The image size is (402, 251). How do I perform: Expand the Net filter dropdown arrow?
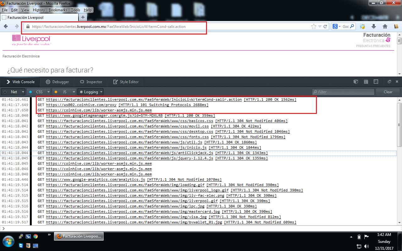(x=23, y=92)
